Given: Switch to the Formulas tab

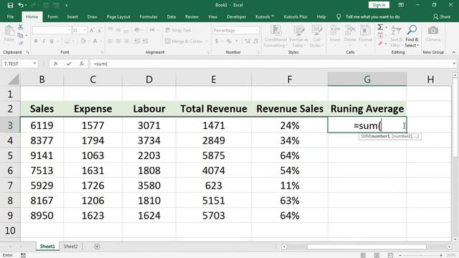Looking at the screenshot, I should coord(148,16).
